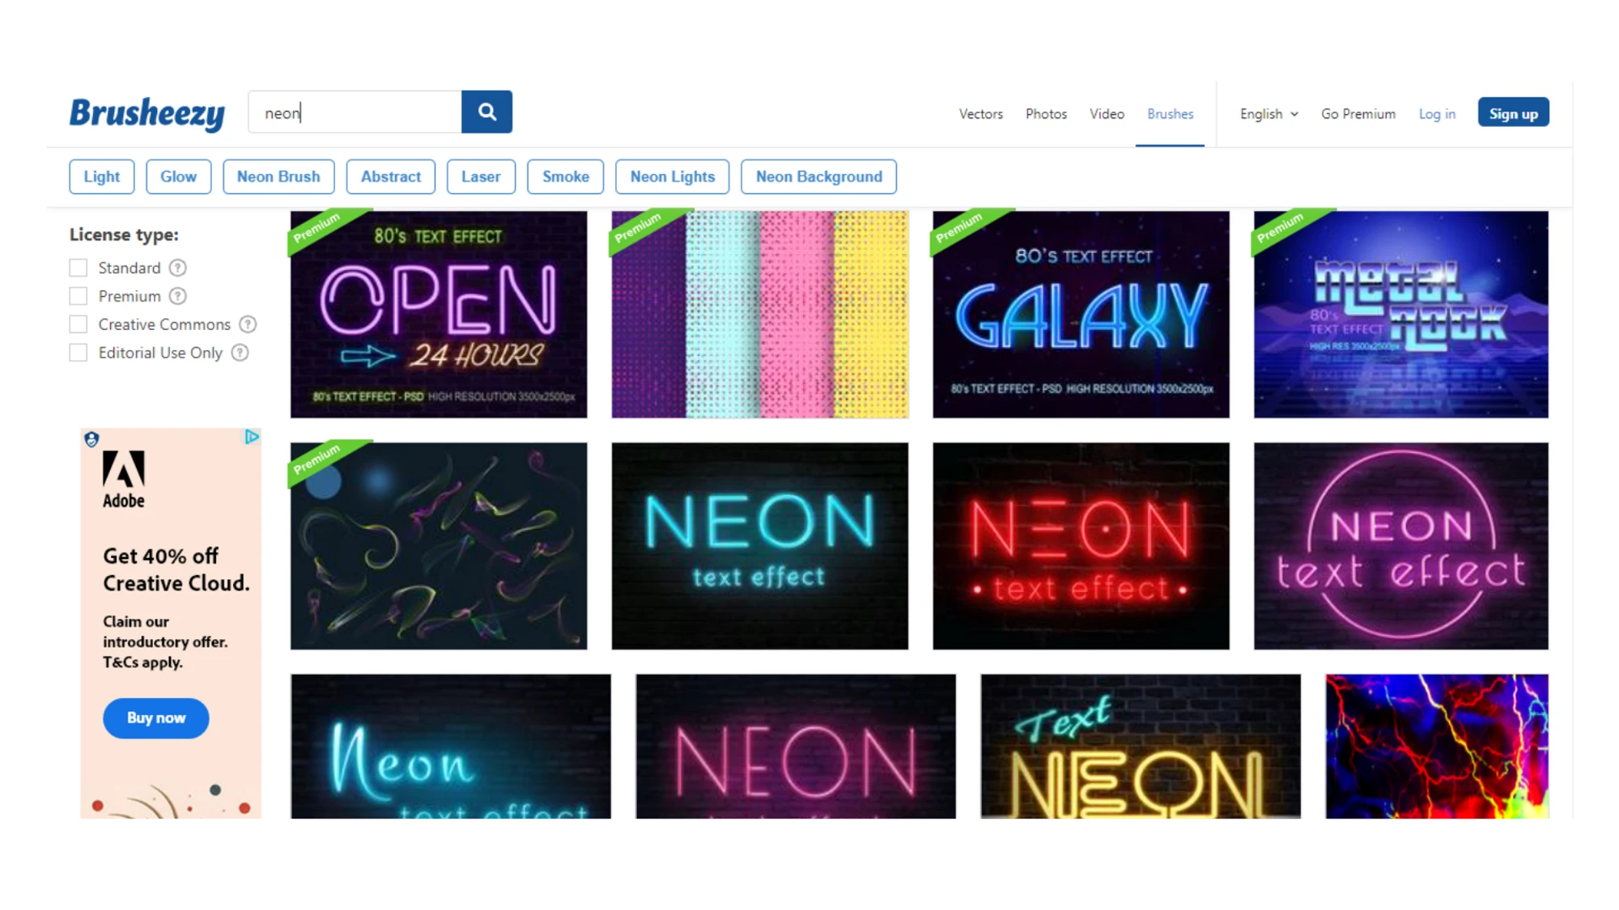Click help icon next to Standard
The height and width of the screenshot is (910, 1619).
click(178, 268)
